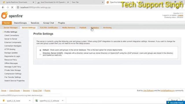Close the New Tab tab
Viewport: 185px width, 104px height.
[103, 2]
